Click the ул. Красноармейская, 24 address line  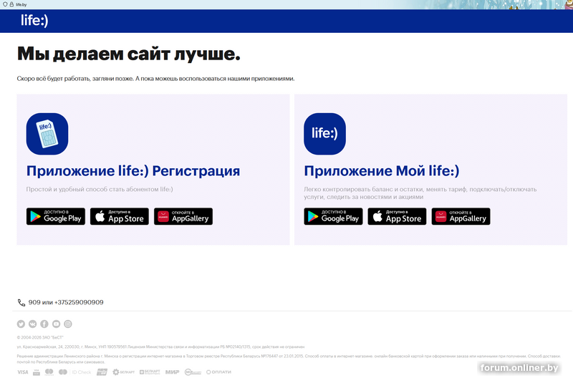coord(160,347)
